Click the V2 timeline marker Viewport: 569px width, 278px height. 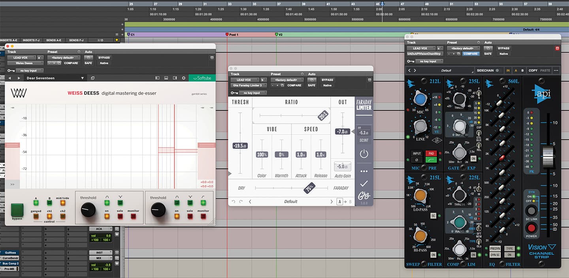pos(279,35)
